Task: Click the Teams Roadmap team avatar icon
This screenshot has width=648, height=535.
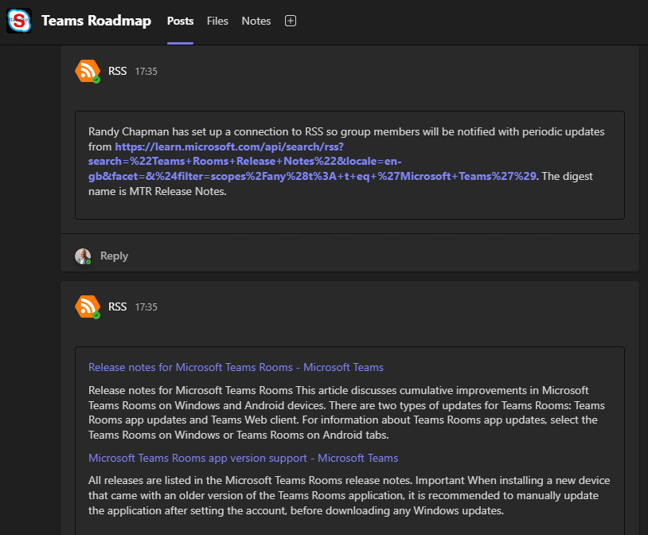Action: tap(19, 21)
